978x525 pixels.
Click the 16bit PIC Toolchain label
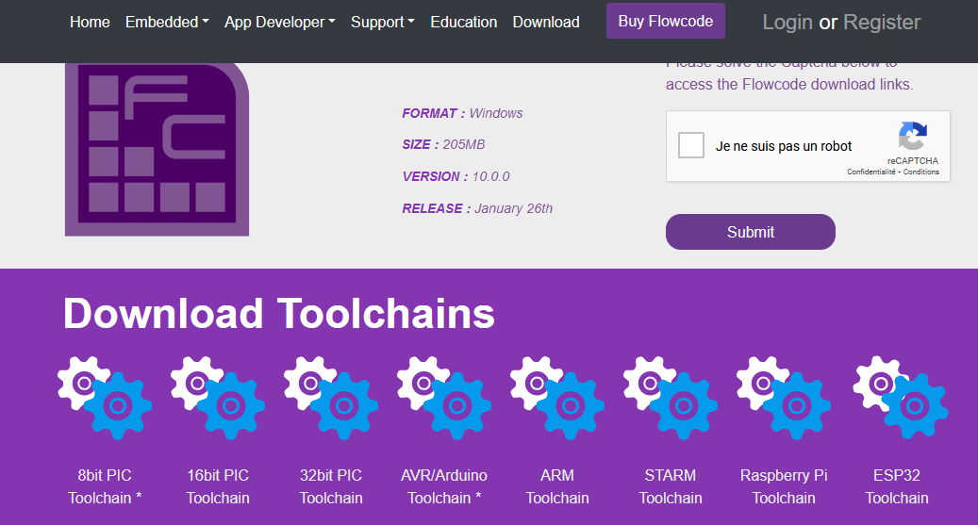[218, 486]
